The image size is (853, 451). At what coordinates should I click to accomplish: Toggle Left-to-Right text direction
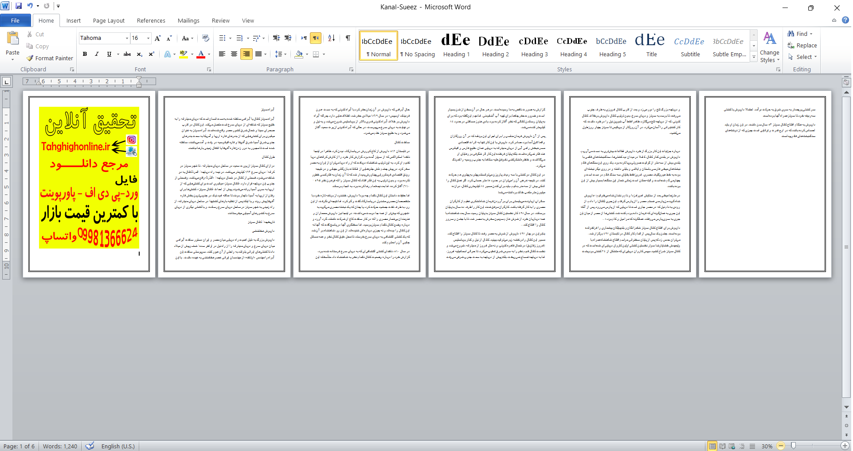304,38
